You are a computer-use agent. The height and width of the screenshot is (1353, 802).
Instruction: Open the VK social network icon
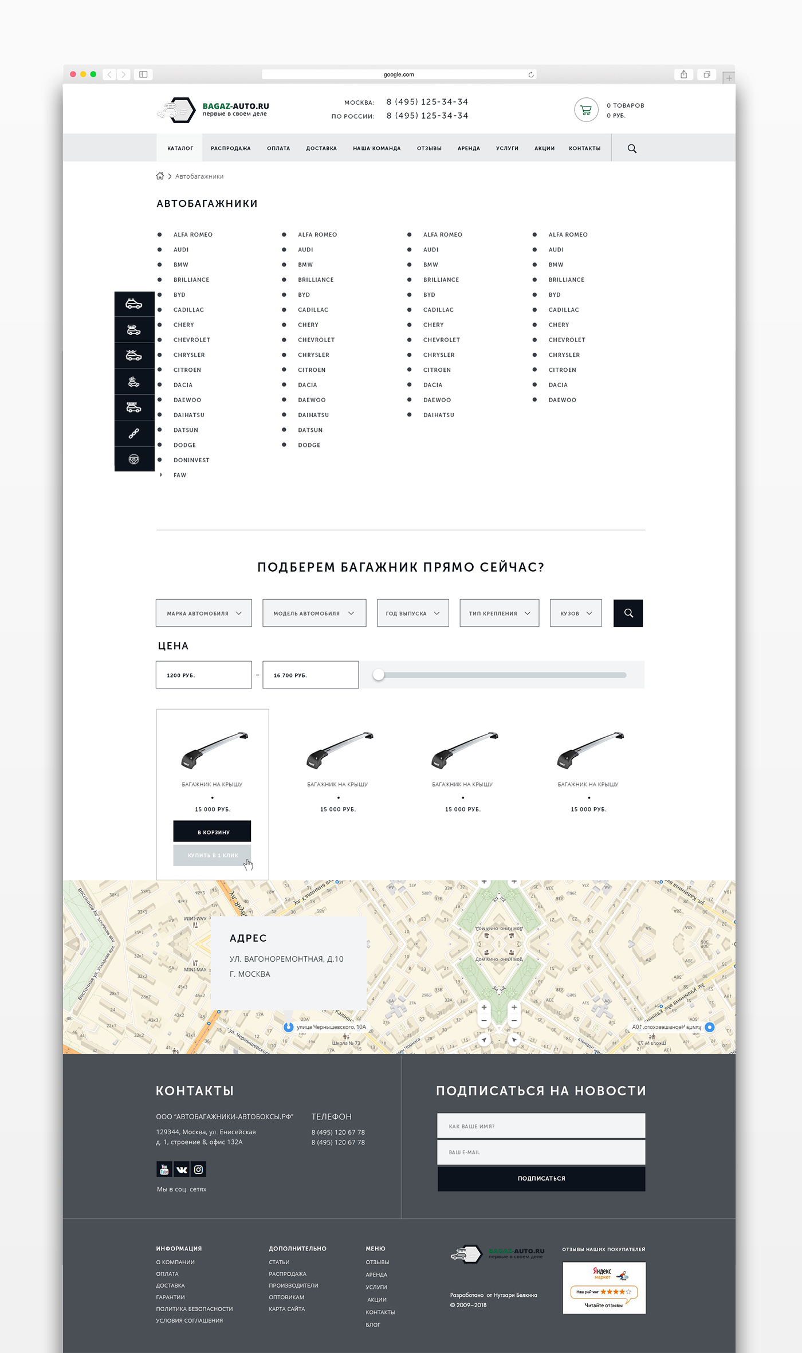click(x=182, y=1169)
